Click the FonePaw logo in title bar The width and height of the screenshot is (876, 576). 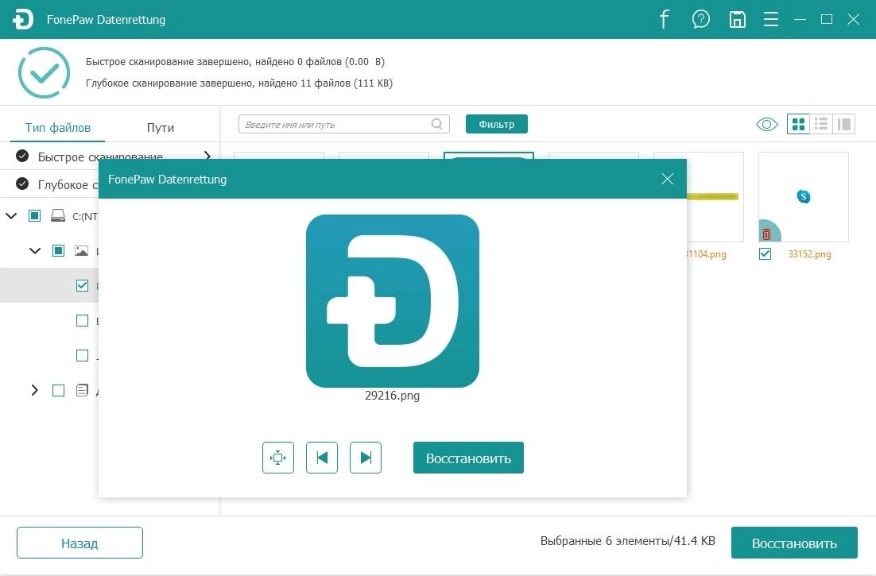click(23, 20)
